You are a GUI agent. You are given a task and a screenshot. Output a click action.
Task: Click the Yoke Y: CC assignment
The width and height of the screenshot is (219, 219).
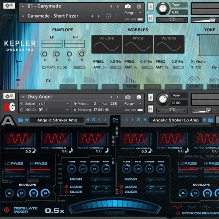pyautogui.click(x=196, y=67)
